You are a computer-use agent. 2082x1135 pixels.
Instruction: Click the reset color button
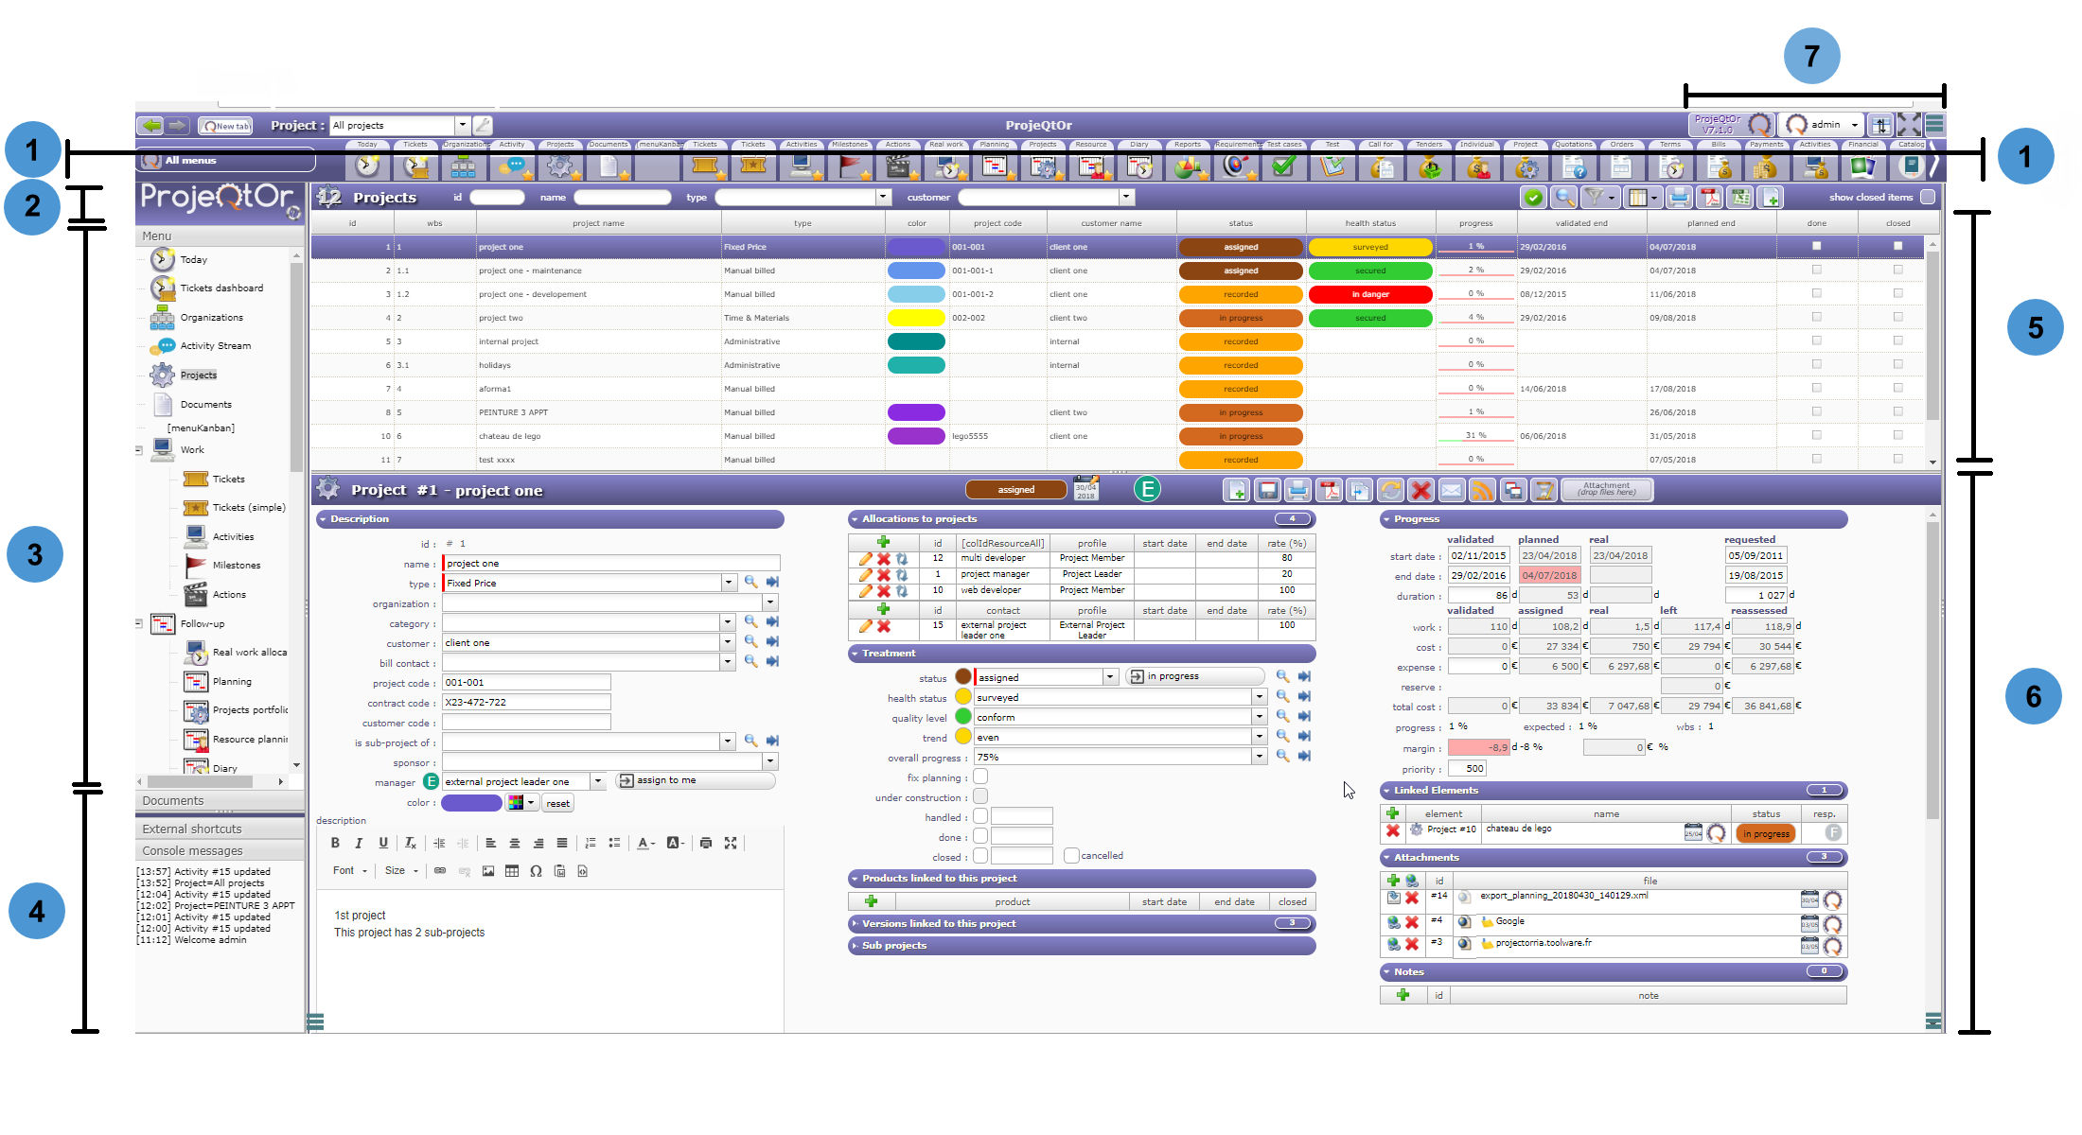click(x=557, y=804)
